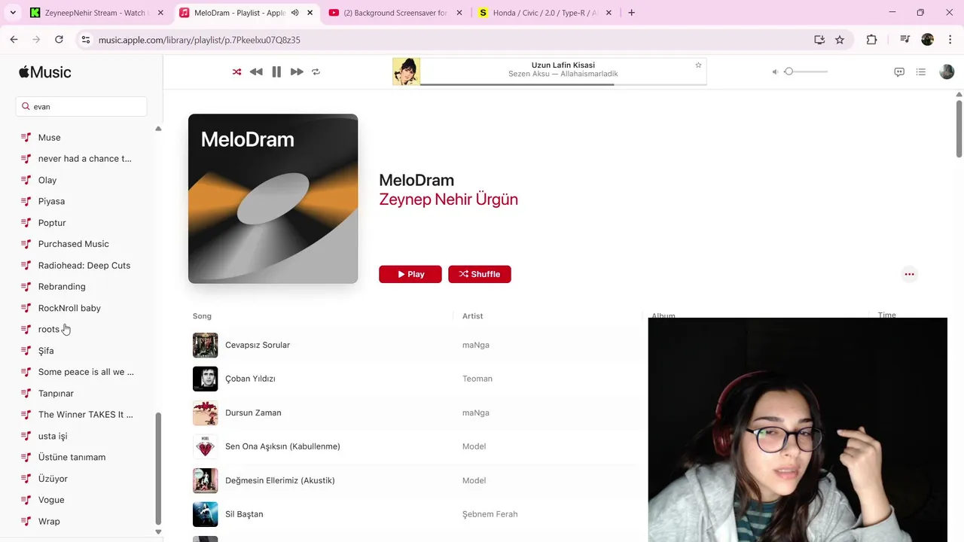The image size is (964, 542).
Task: Pause the currently playing song
Action: [x=276, y=72]
